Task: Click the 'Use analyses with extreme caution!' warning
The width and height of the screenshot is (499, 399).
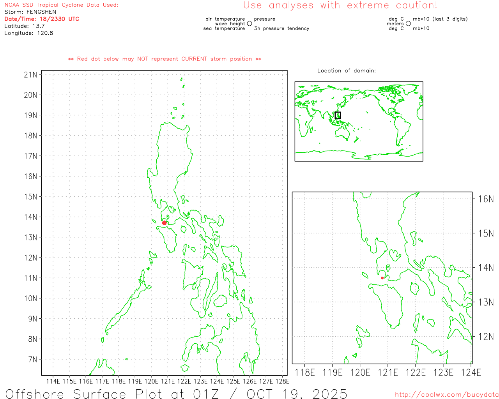Action: 340,5
